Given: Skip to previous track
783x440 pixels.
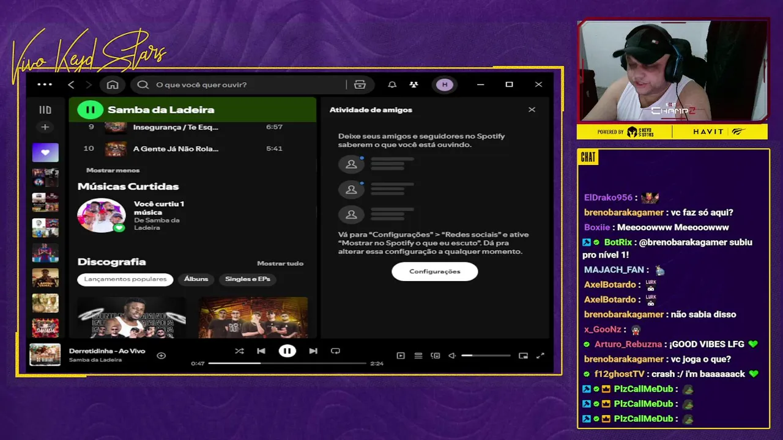Looking at the screenshot, I should (x=261, y=351).
